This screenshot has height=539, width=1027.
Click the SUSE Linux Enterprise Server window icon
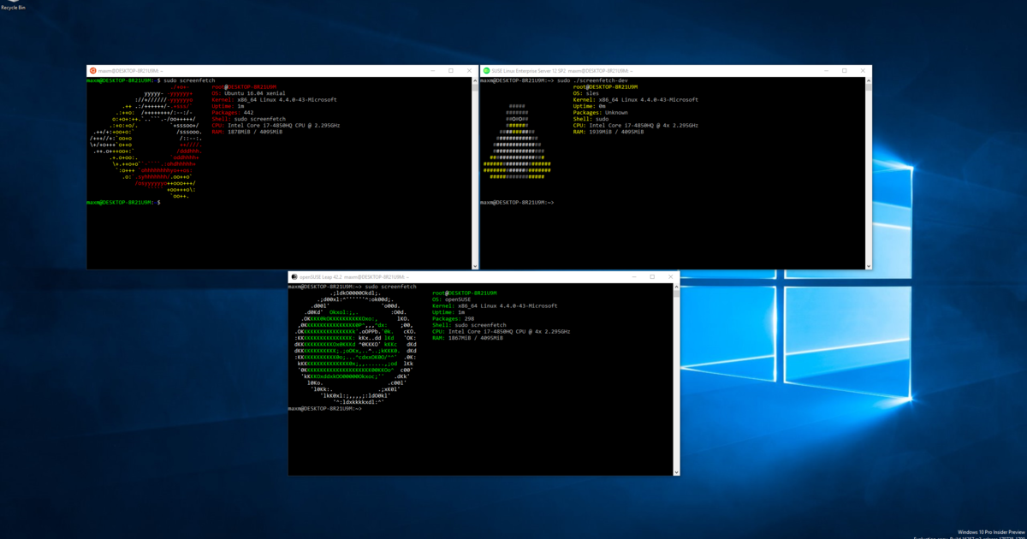486,71
